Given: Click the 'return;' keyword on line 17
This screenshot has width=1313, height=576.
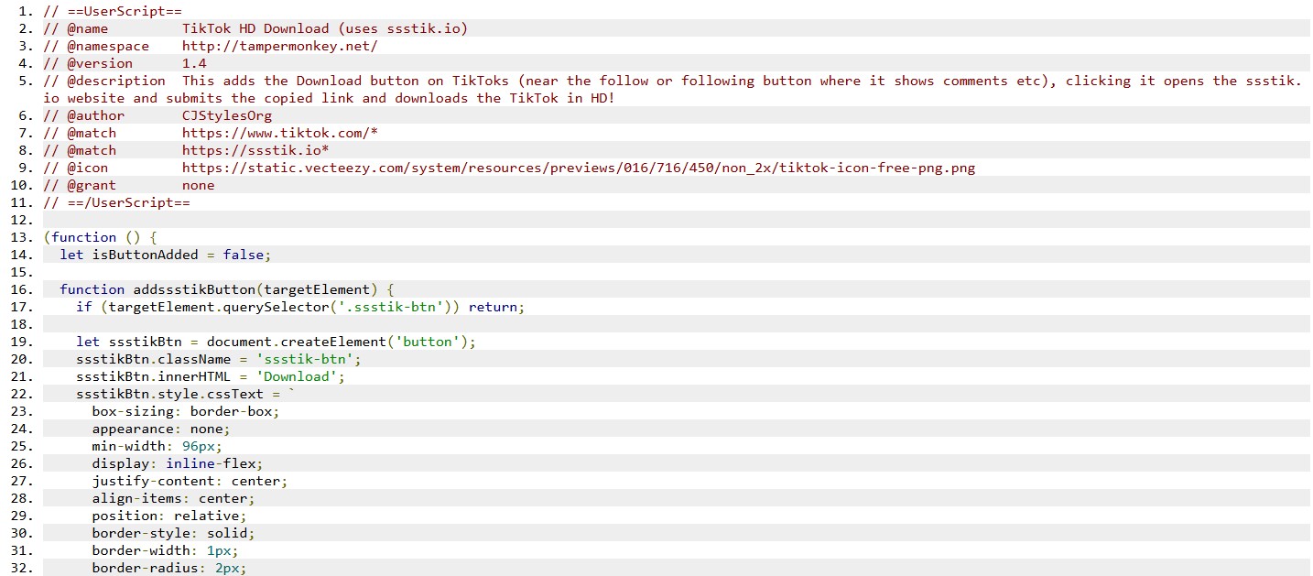Looking at the screenshot, I should pos(497,307).
